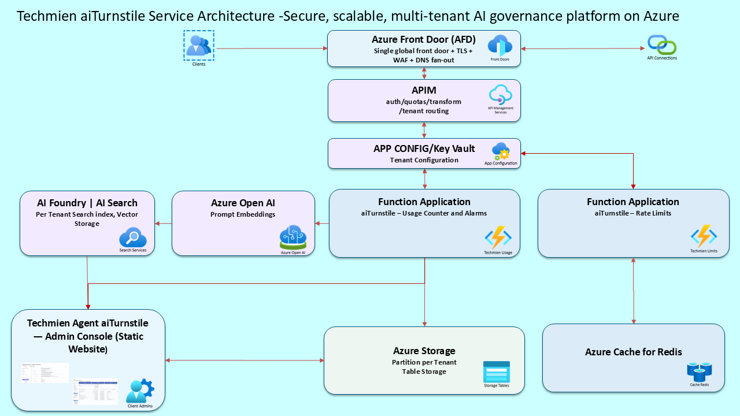Select the Prompt Embeddings text
Screen dimensions: 740x416
(x=243, y=214)
